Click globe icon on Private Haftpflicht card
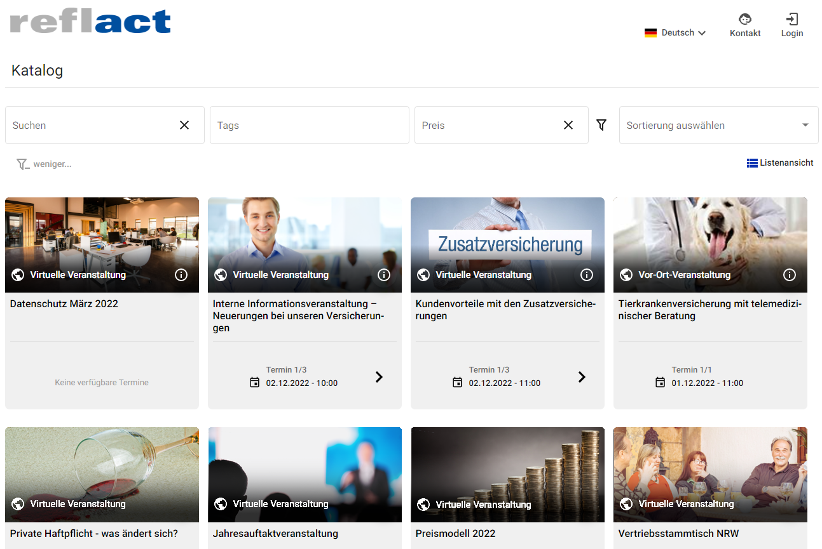The width and height of the screenshot is (822, 549). pyautogui.click(x=18, y=504)
